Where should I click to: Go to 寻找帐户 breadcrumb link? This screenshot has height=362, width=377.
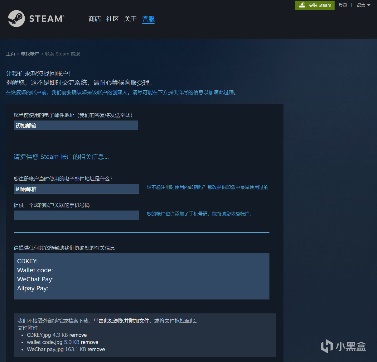click(x=30, y=54)
